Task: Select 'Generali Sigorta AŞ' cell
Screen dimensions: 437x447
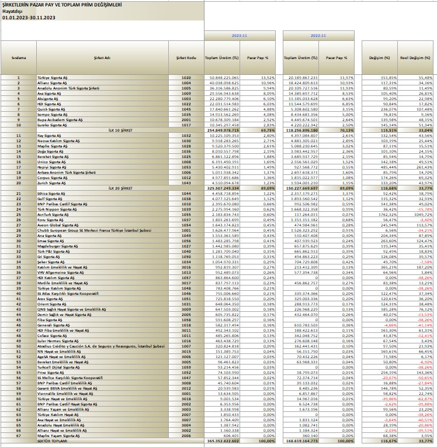Action: coord(102,325)
